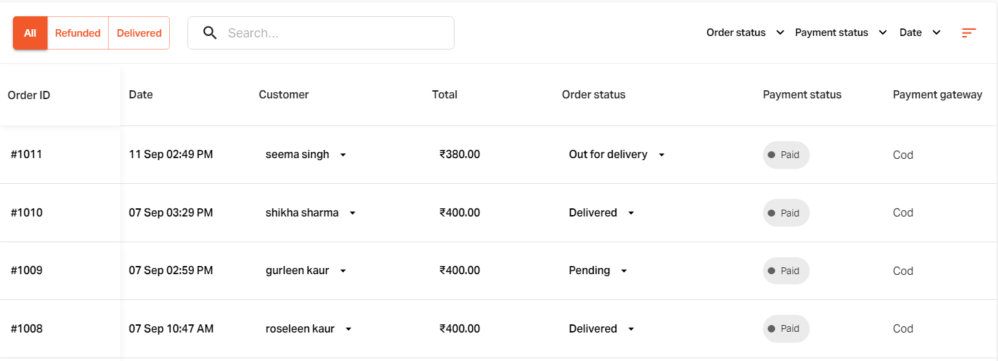Open the Payment status filter dropdown
This screenshot has width=998, height=361.
pyautogui.click(x=841, y=33)
